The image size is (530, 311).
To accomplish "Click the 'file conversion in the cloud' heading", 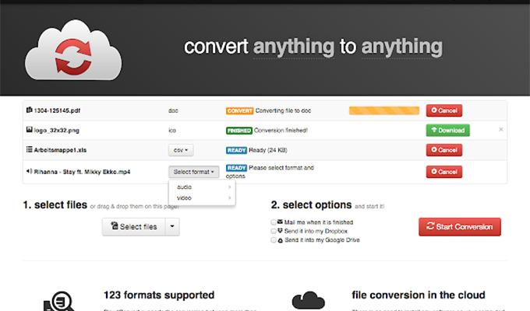I will coord(419,295).
